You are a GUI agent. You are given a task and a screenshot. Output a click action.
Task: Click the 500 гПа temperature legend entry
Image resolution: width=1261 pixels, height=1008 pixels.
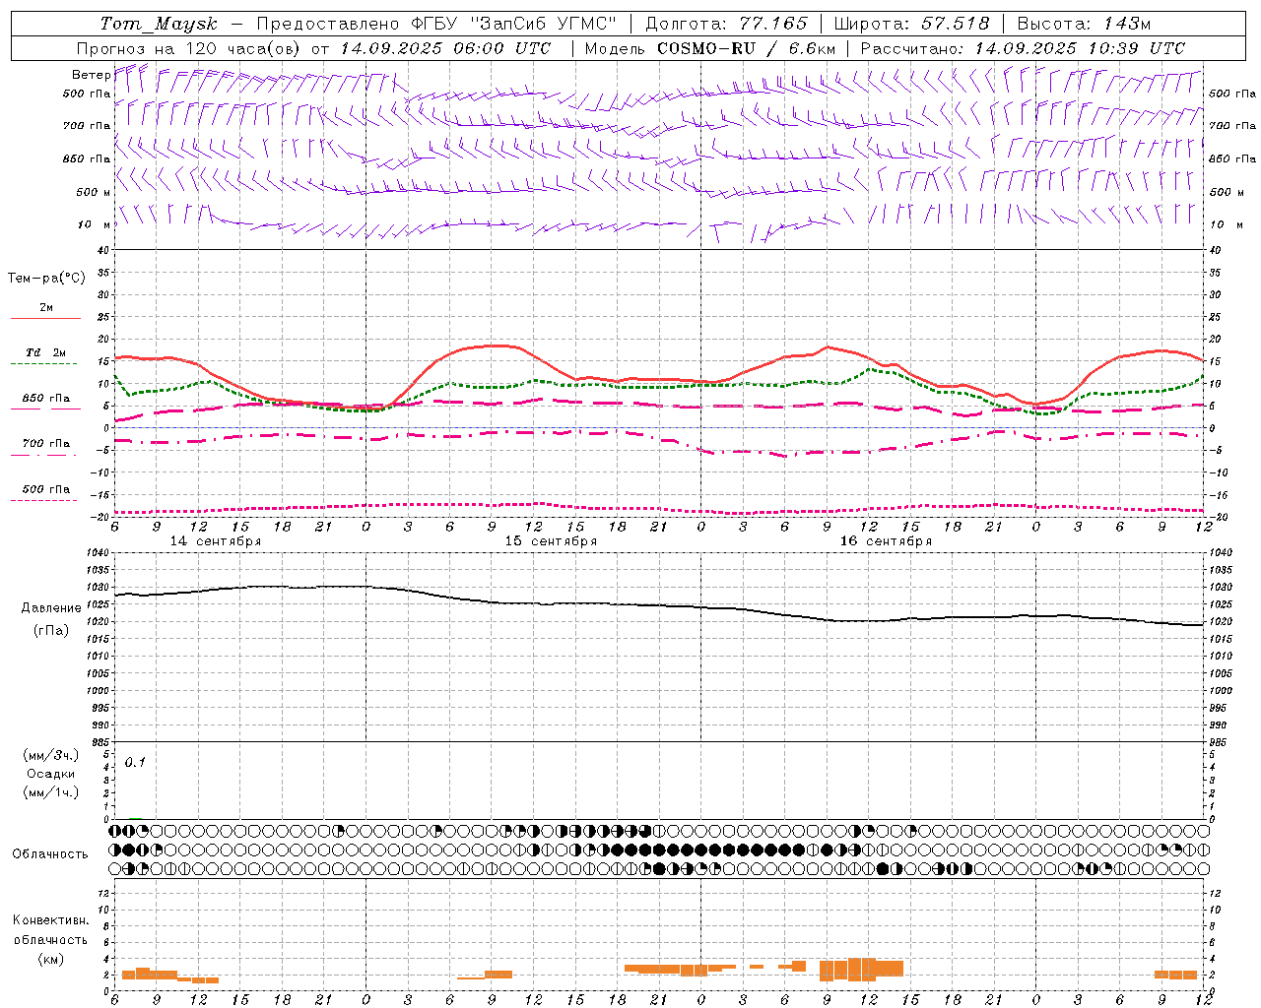click(x=46, y=489)
